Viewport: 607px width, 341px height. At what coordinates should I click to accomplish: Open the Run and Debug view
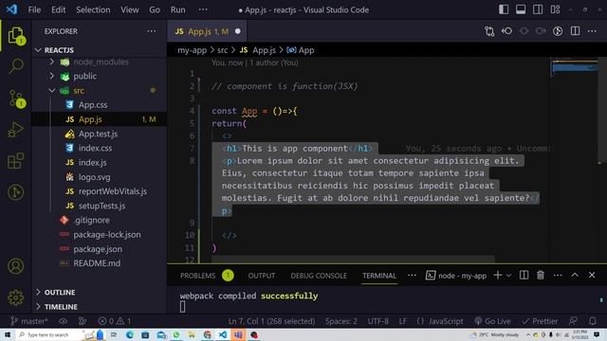pyautogui.click(x=16, y=130)
